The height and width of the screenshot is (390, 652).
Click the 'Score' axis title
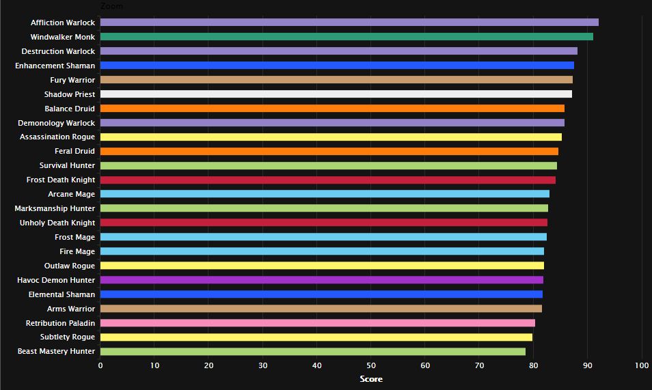tap(371, 379)
